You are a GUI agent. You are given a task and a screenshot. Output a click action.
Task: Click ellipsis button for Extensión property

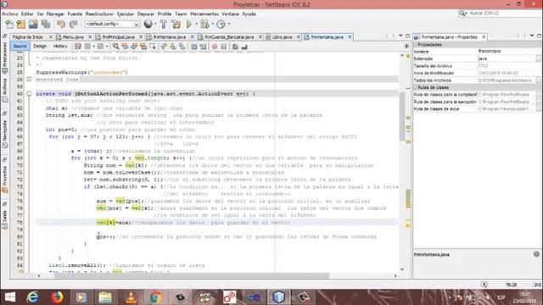539,58
